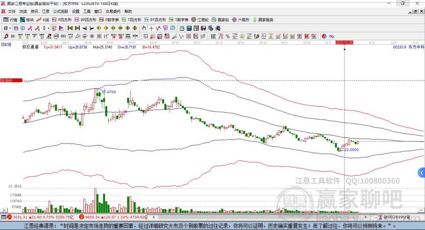
Task: Click the 日K线 label
Action: 6,44
